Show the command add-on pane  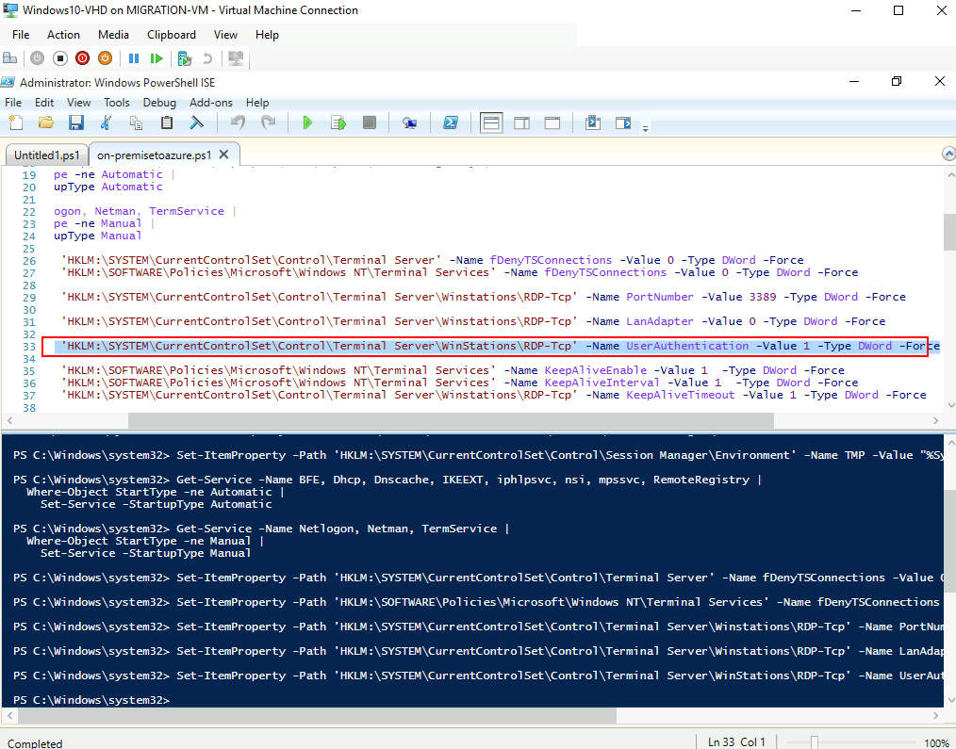(x=623, y=122)
